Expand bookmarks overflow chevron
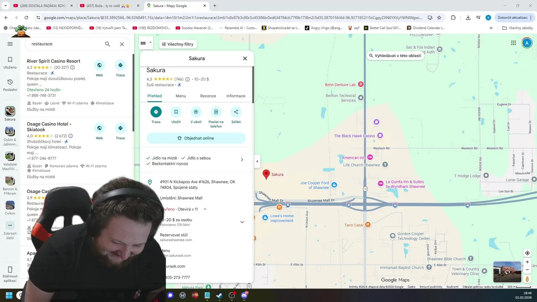 point(491,28)
